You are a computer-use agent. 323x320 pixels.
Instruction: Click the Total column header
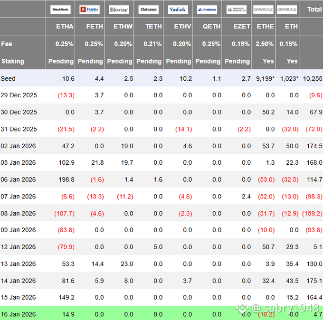[314, 9]
